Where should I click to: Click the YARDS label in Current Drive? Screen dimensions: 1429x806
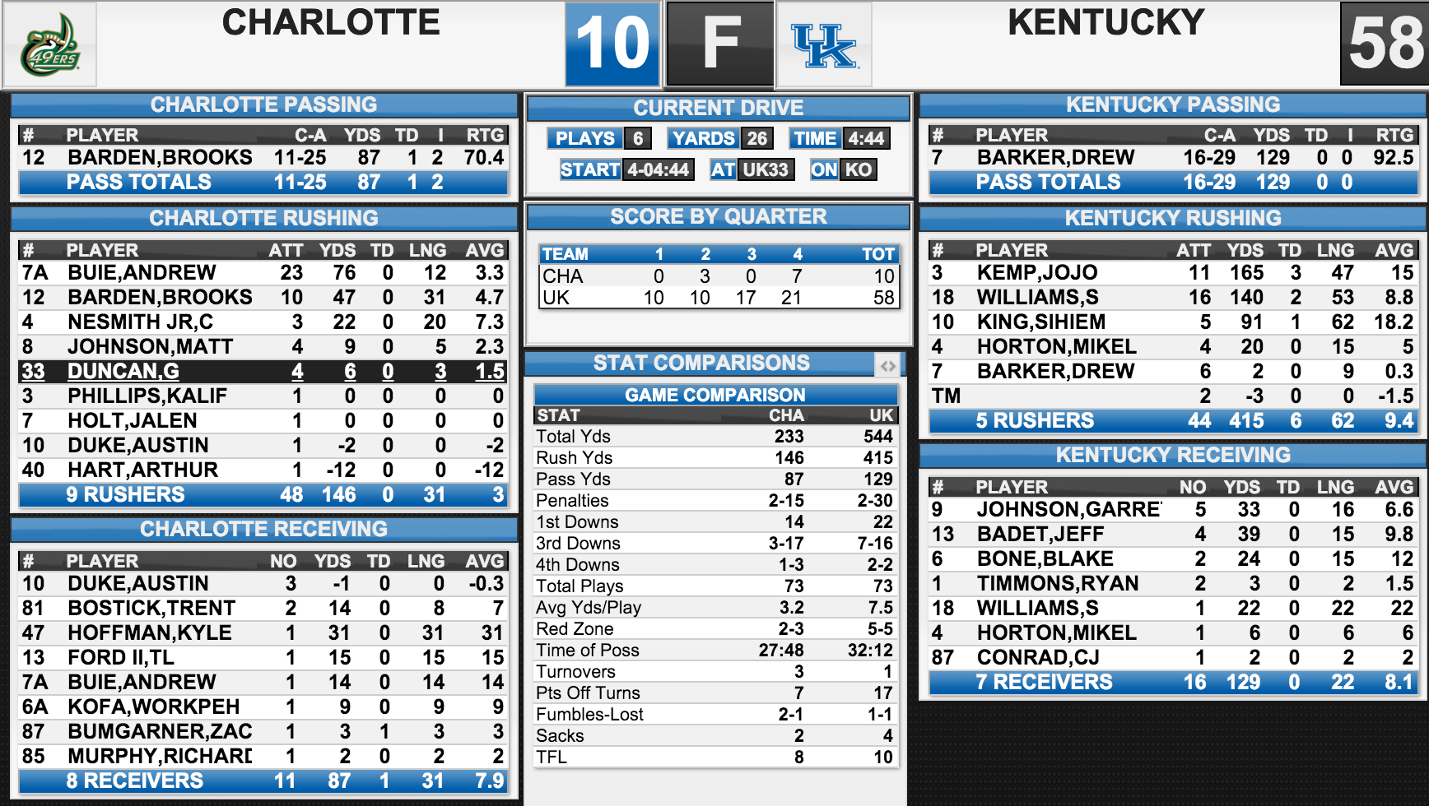pos(703,138)
